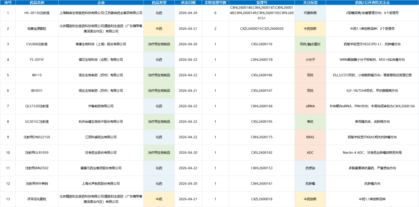Image resolution: width=419 pixels, height=207 pixels.
Task: Click note about IGF-1R/TSHR双抗
Action: pos(372,91)
